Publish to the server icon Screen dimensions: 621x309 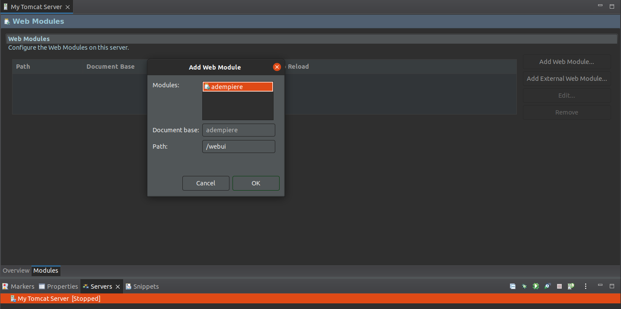[571, 286]
